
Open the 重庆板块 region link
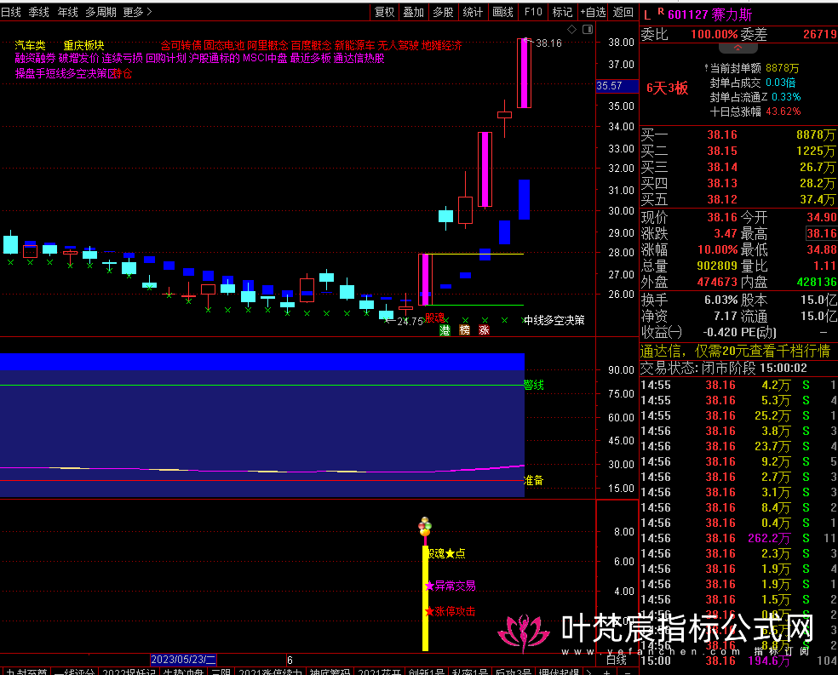(x=84, y=45)
